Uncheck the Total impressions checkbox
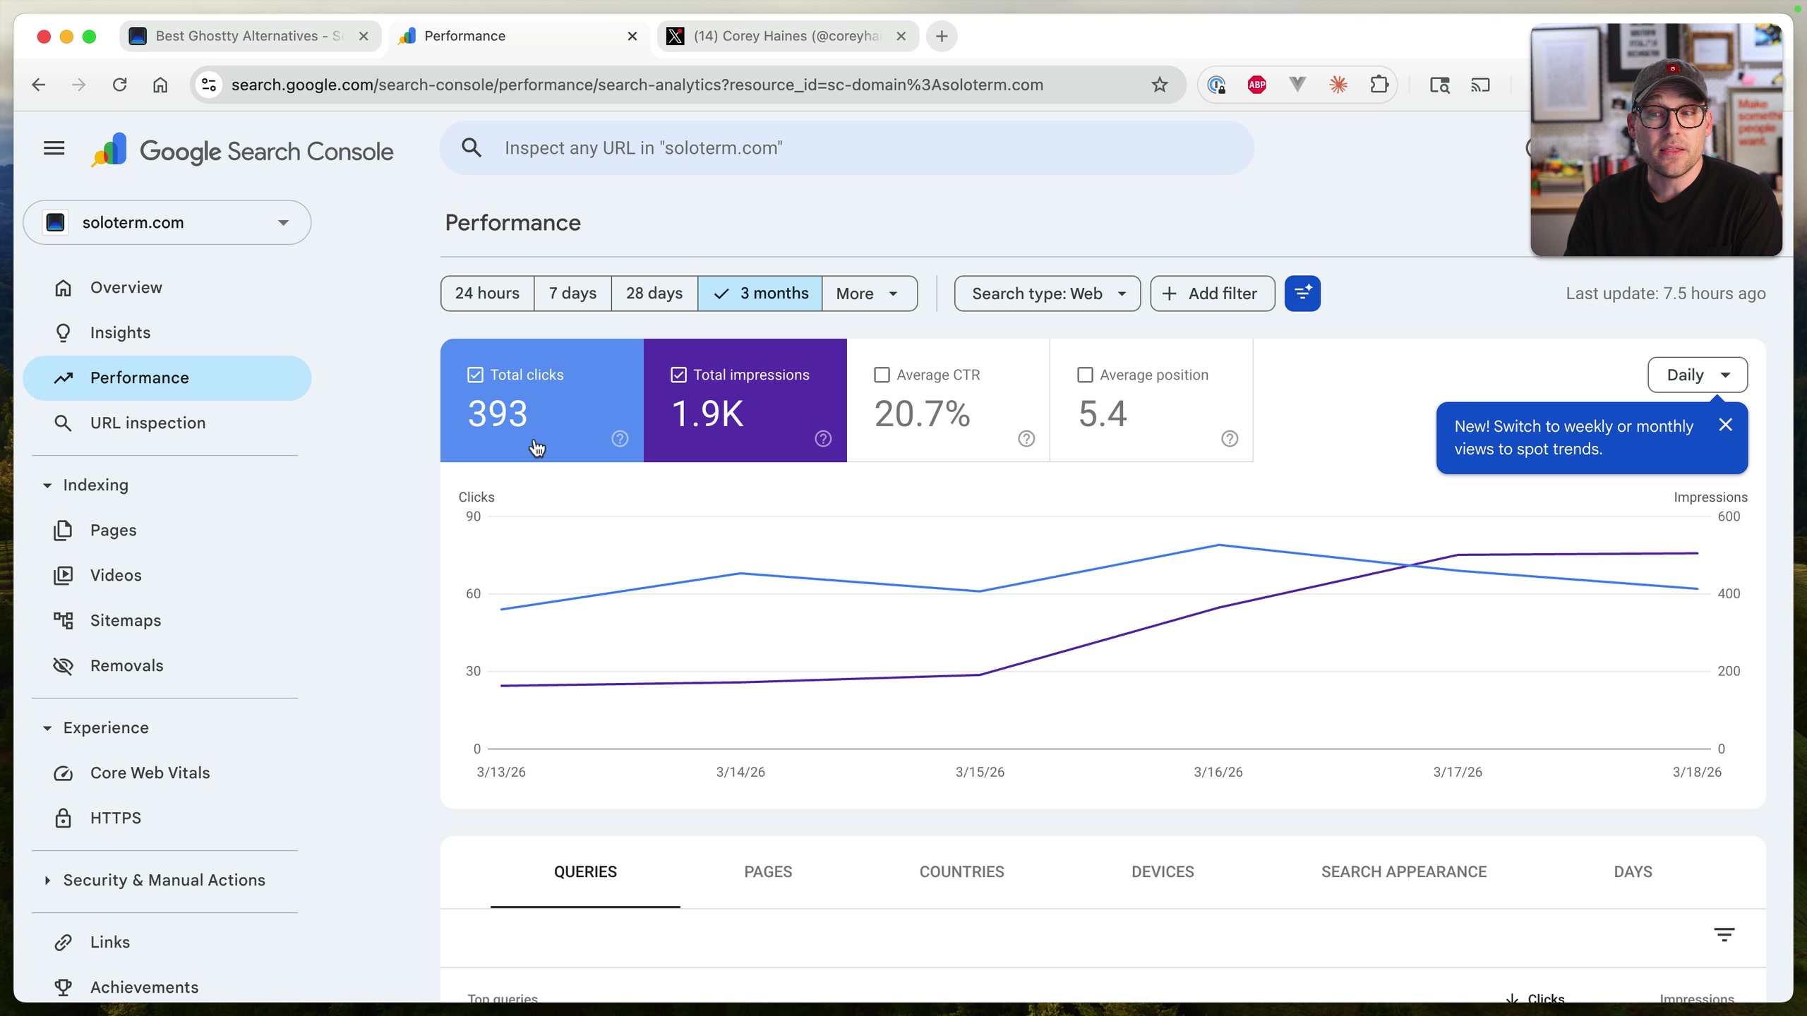 pyautogui.click(x=678, y=375)
